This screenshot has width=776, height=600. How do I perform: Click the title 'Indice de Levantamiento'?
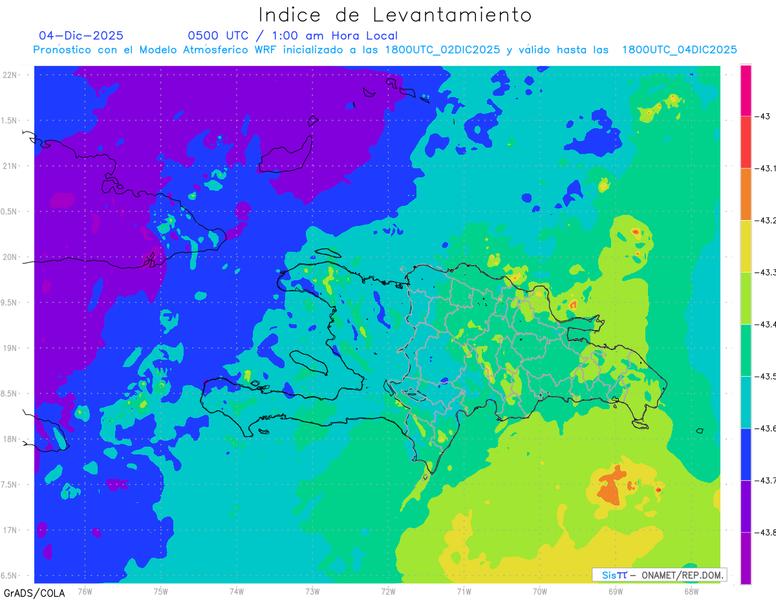395,15
